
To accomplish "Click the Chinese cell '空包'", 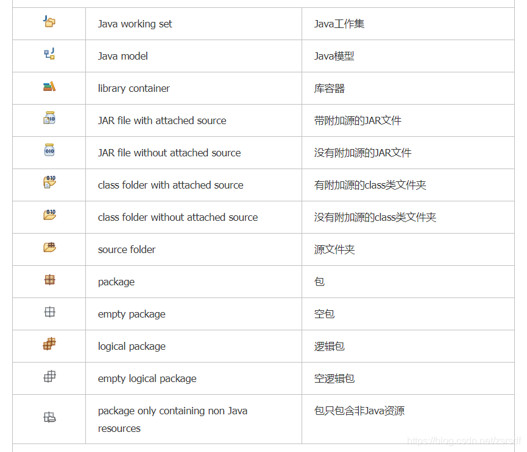I will click(408, 314).
